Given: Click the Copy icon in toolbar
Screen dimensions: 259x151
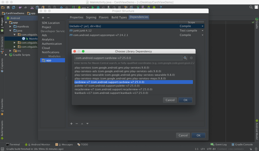Looking at the screenshot, I should click(37, 7).
